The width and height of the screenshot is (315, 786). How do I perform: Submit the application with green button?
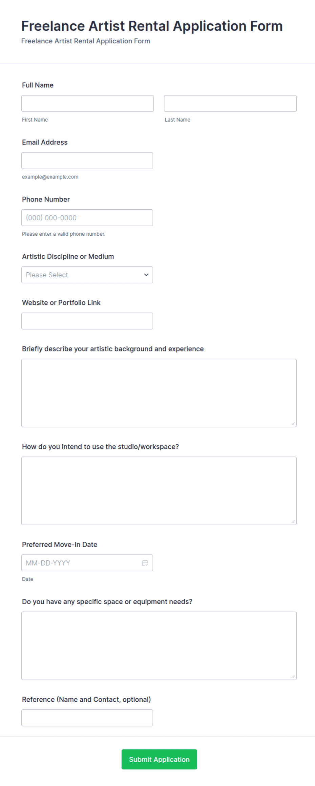pos(159,759)
